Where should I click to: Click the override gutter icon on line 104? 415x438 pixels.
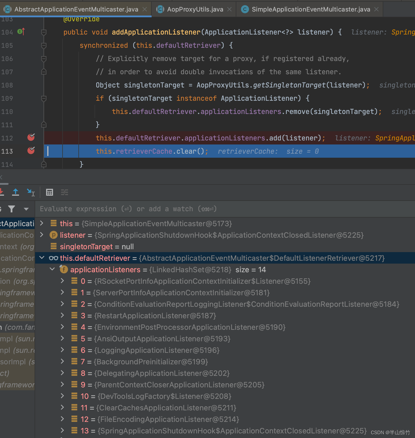point(21,32)
